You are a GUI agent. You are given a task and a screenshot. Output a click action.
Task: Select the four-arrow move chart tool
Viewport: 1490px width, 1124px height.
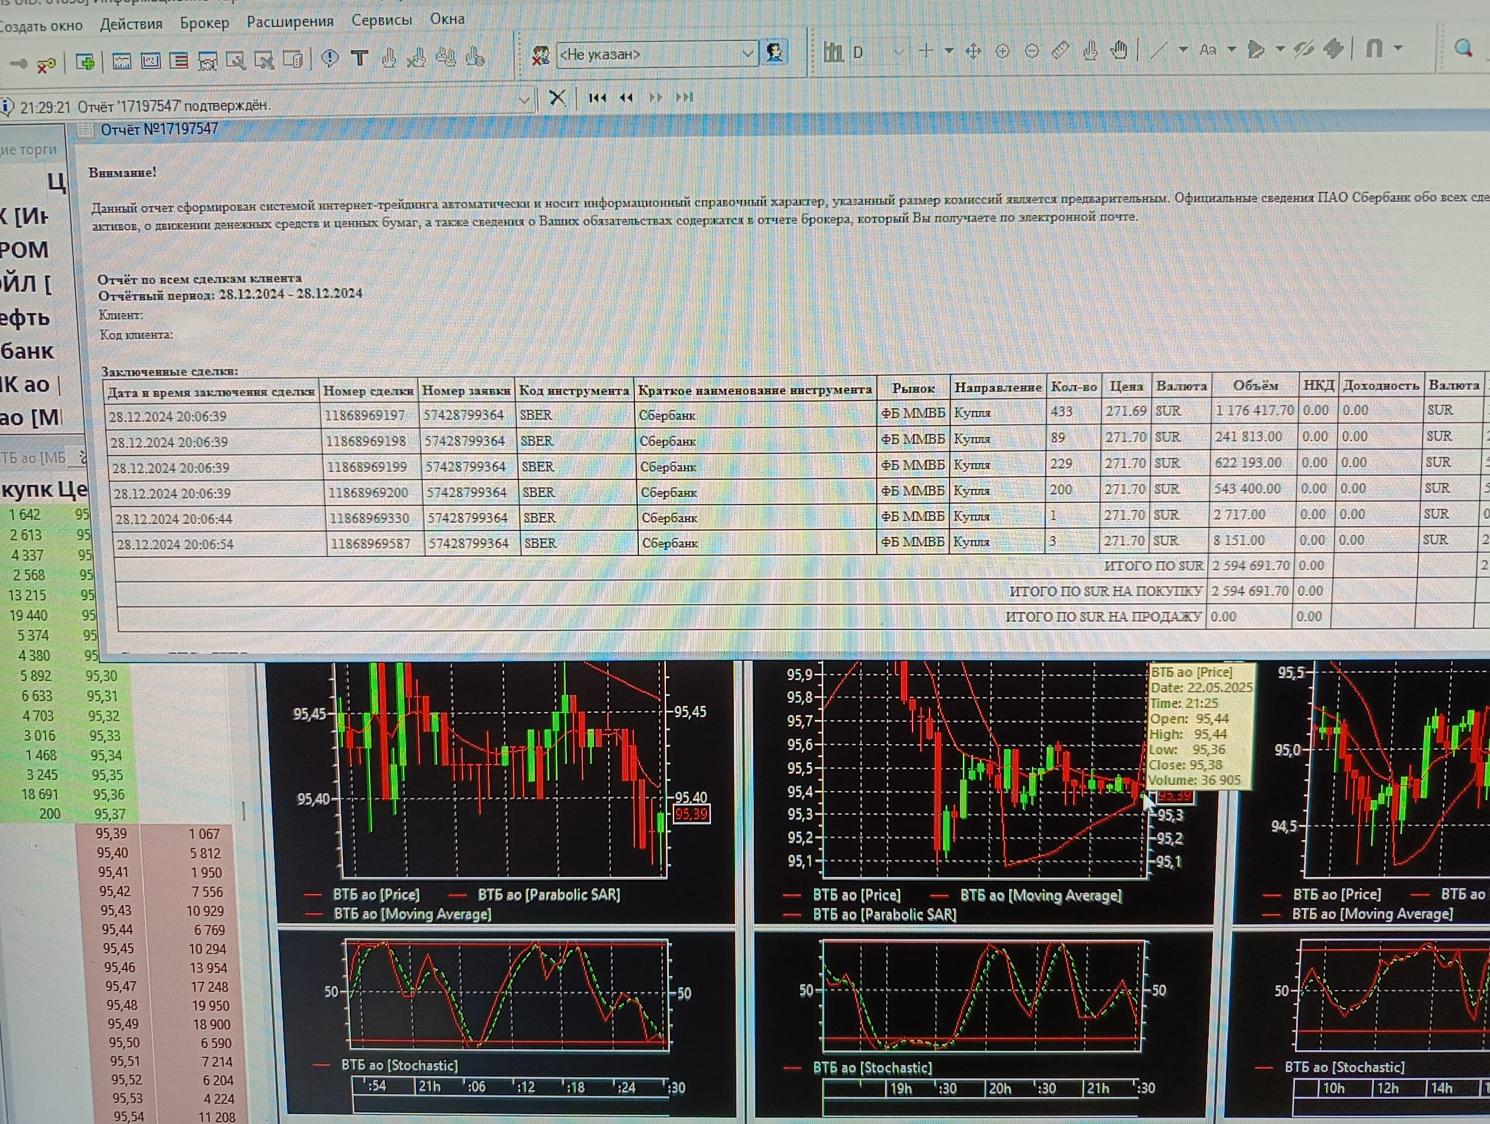973,51
